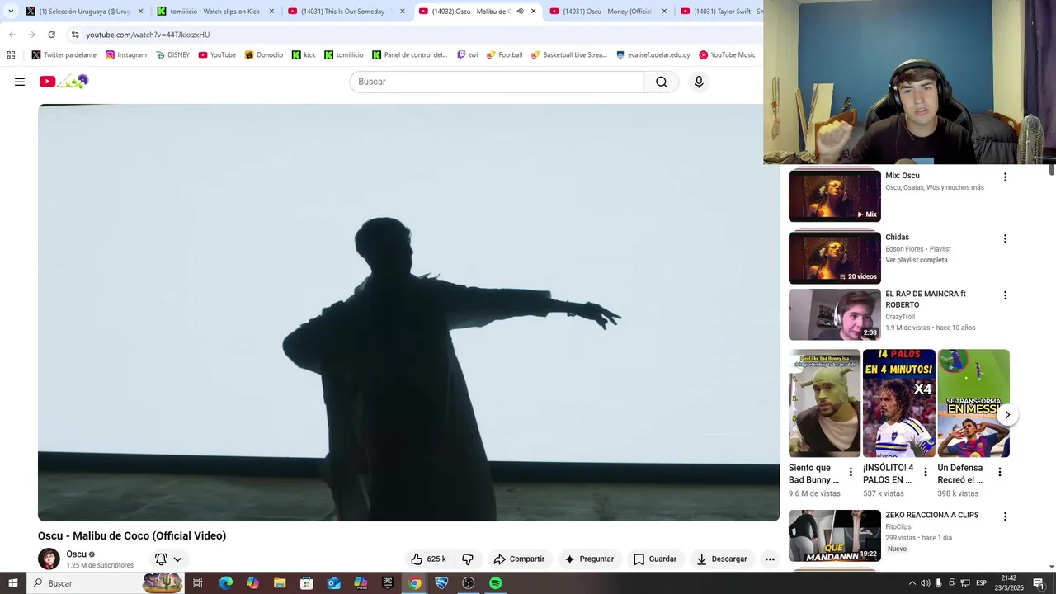Download the video using Descargar
The image size is (1056, 594).
coord(722,559)
